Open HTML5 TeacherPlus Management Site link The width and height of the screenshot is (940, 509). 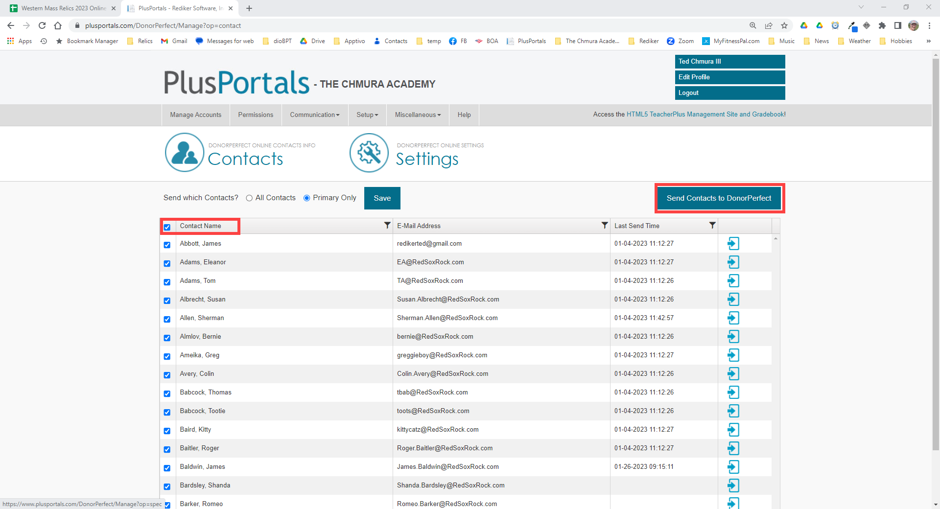(x=706, y=114)
